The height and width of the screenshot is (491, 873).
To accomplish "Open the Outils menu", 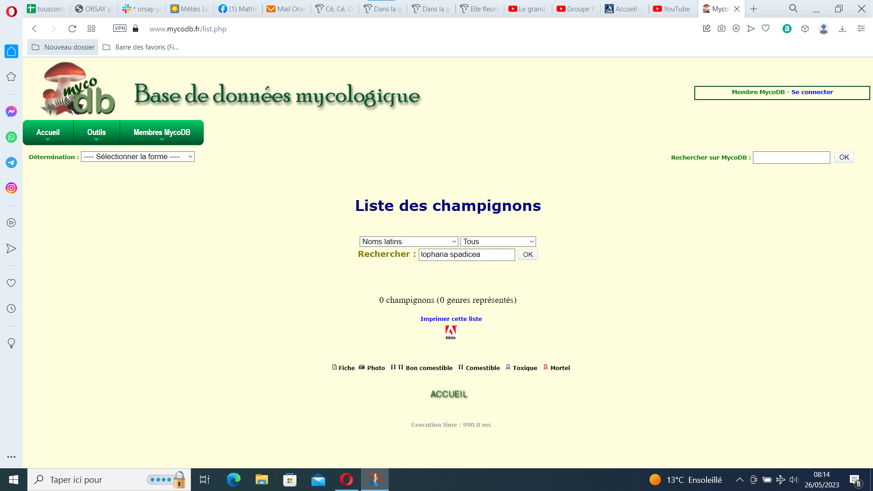I will click(x=96, y=132).
